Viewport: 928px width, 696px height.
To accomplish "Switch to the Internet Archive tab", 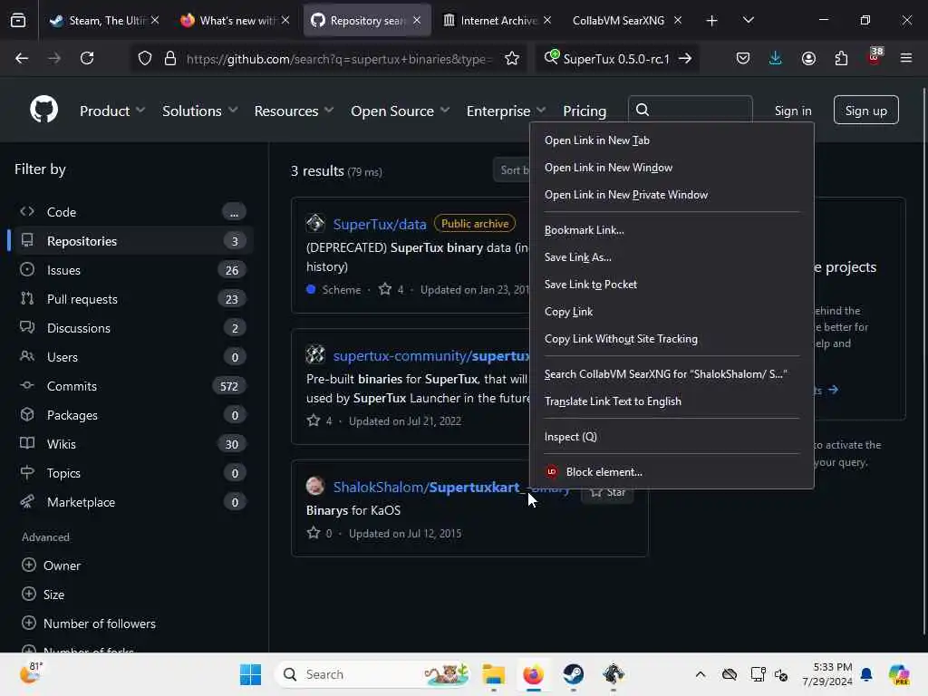I will (x=496, y=20).
